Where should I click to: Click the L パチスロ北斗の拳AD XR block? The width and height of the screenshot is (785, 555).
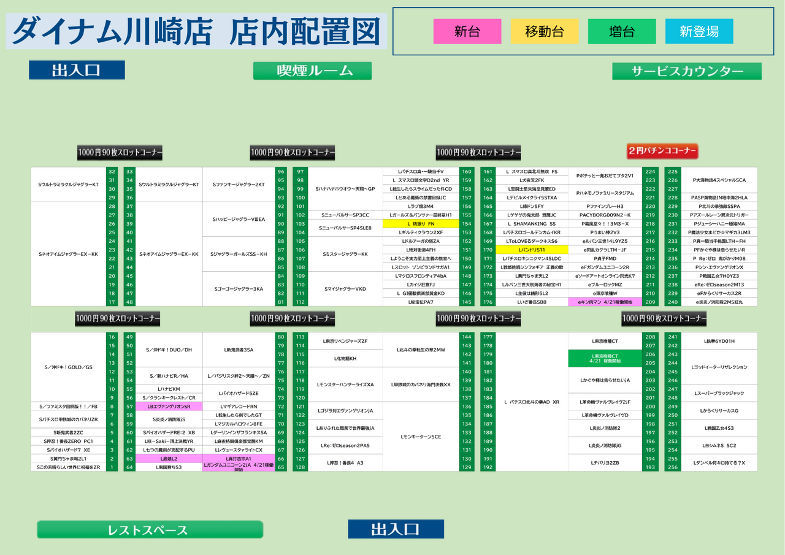(532, 402)
